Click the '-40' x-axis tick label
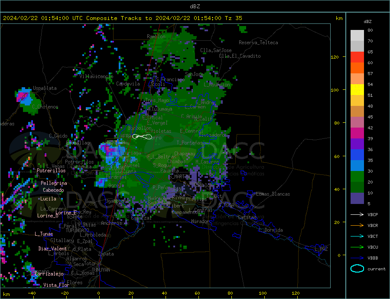This screenshot has height=299, width=390. point(32,293)
